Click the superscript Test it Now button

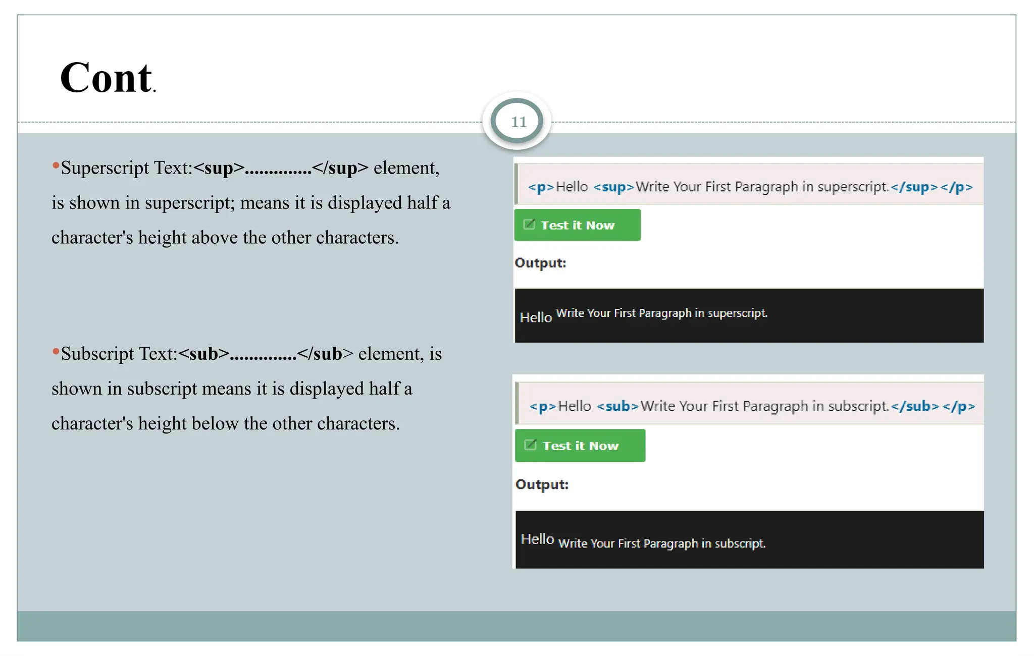[577, 225]
